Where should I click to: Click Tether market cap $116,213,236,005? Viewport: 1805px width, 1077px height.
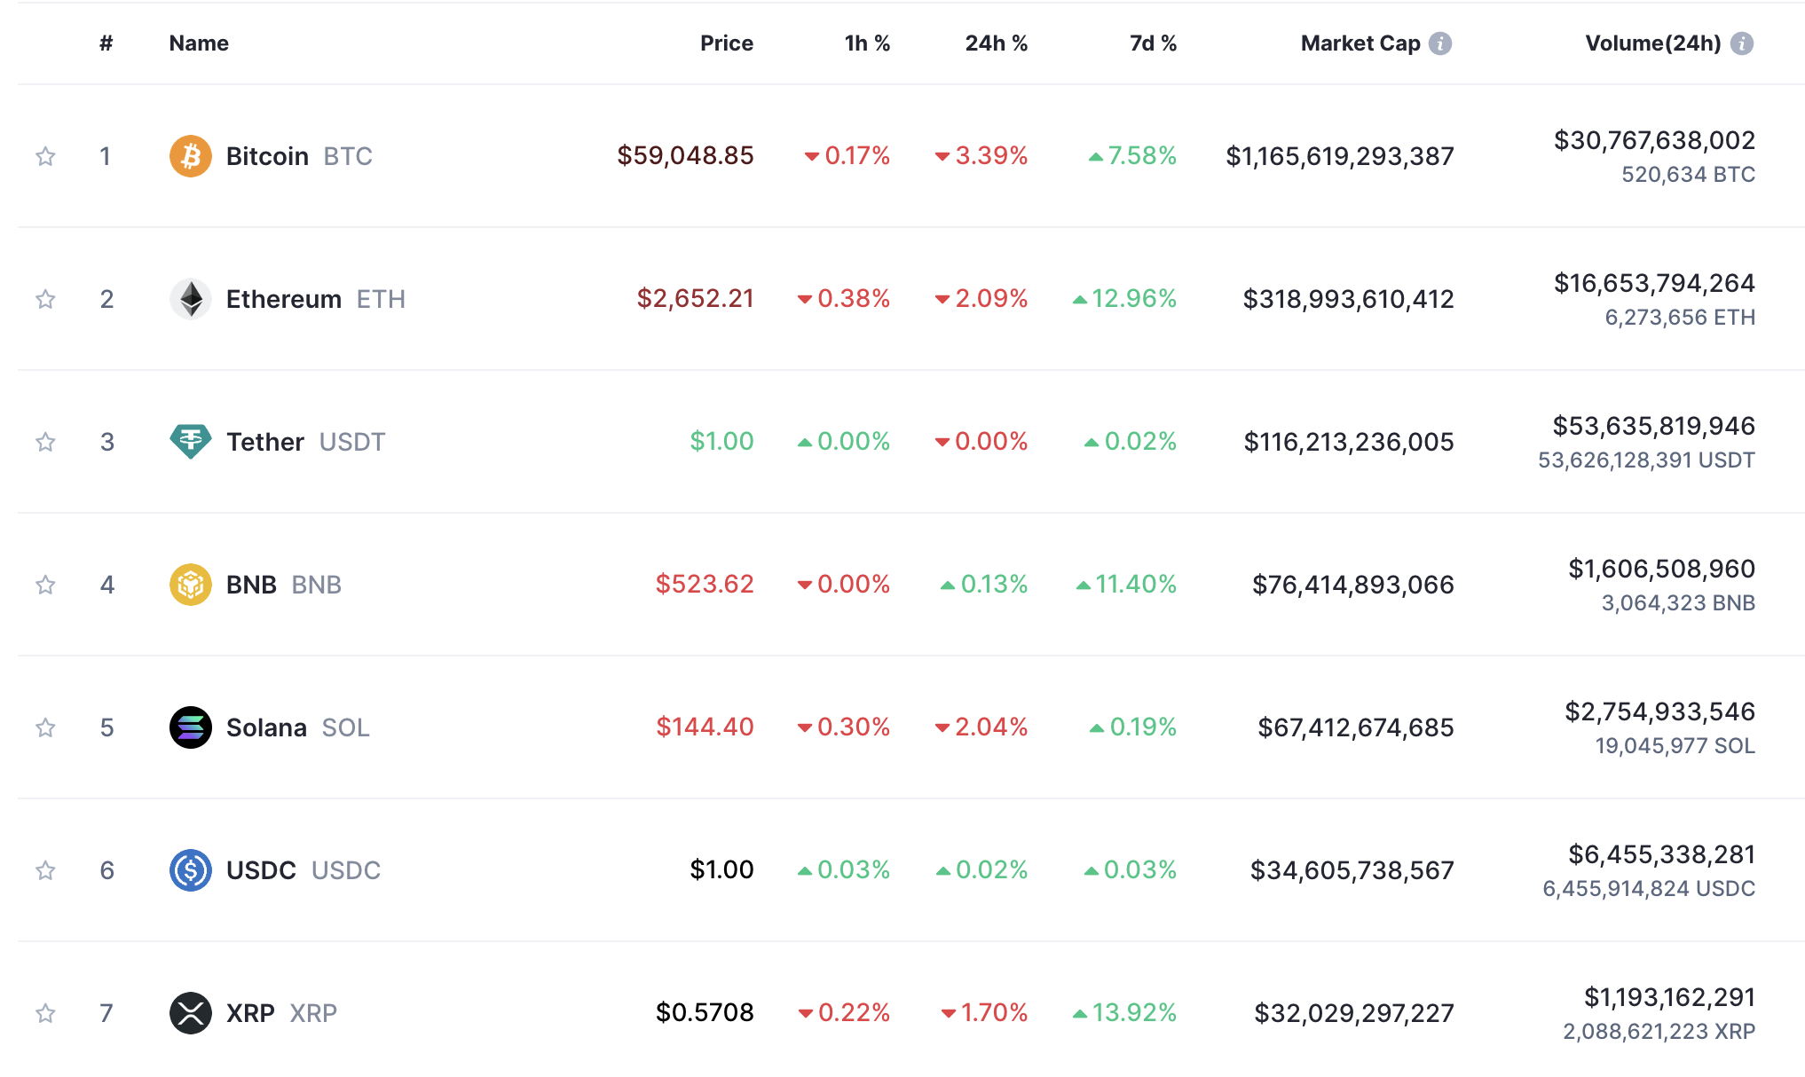[1349, 442]
